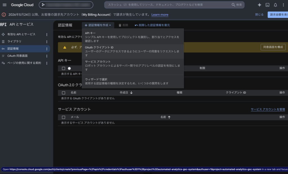Open 有効な API とサービス page
The width and height of the screenshot is (288, 174).
coord(21,34)
